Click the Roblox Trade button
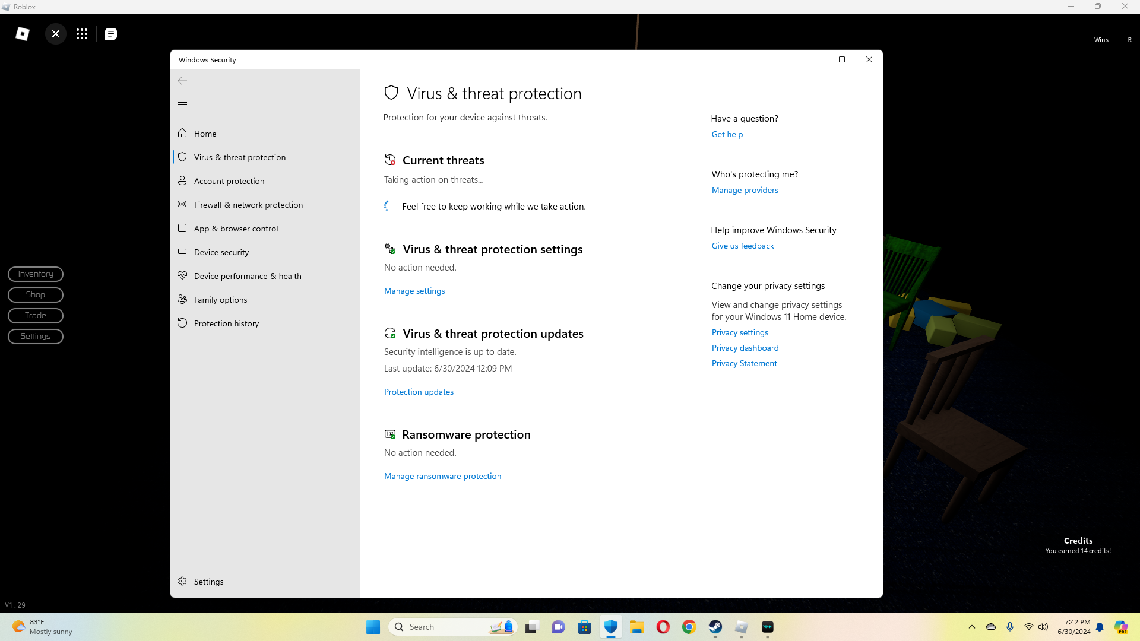The height and width of the screenshot is (641, 1140). (36, 316)
